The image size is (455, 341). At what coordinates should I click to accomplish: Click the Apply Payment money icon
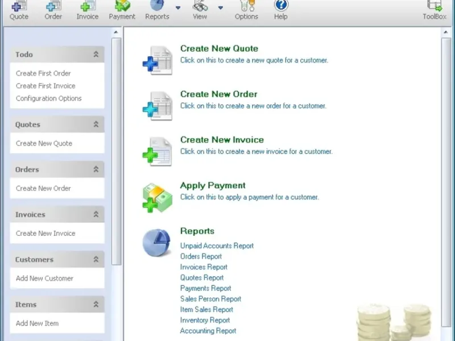(158, 198)
